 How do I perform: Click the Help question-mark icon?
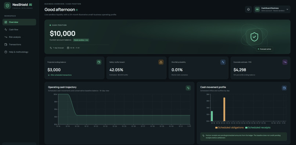[x=6, y=52]
